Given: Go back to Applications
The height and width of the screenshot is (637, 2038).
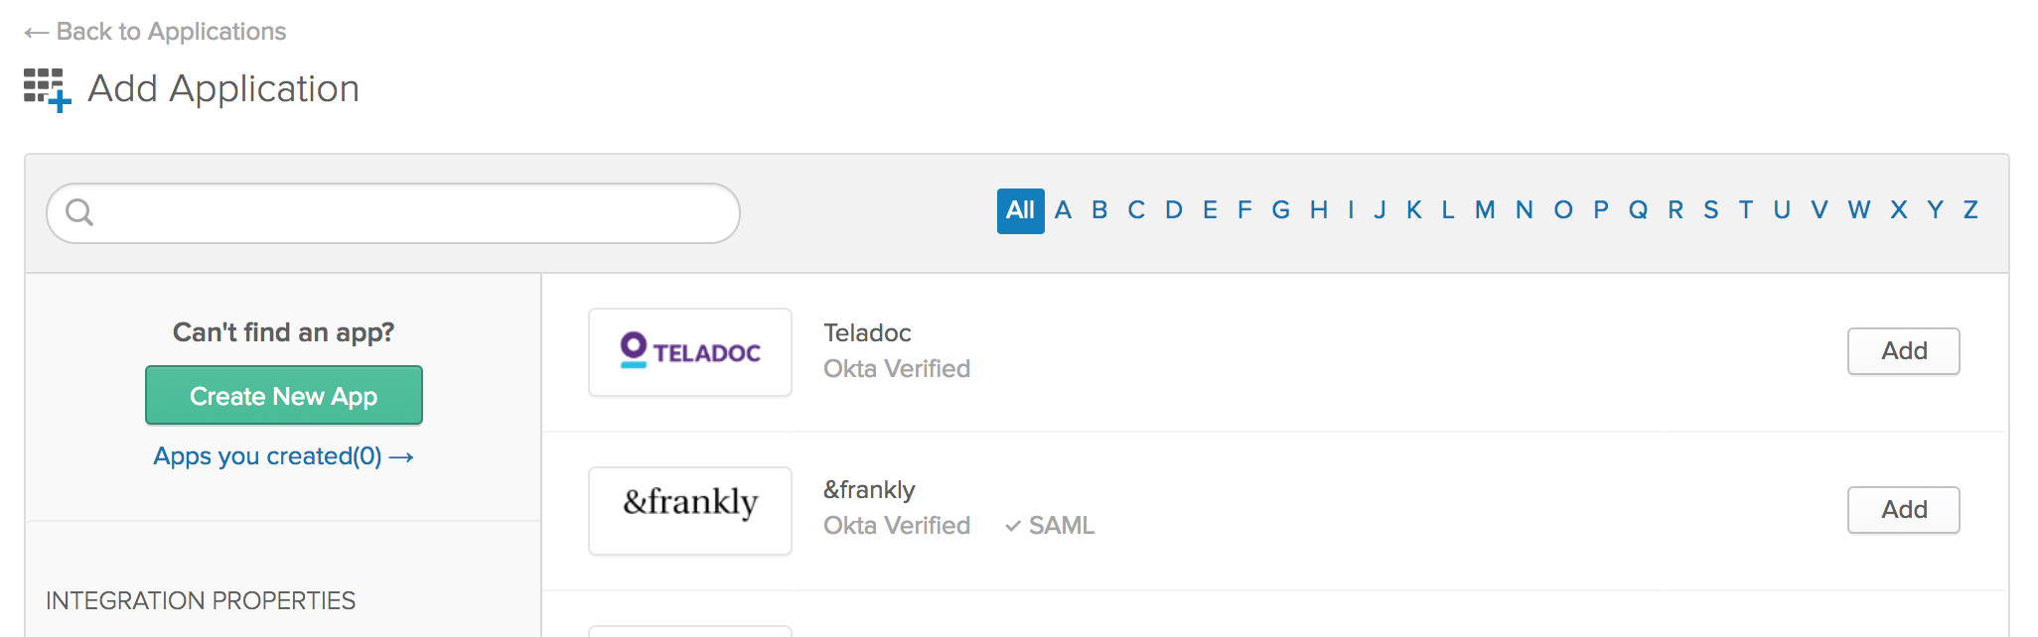Looking at the screenshot, I should pos(156,32).
